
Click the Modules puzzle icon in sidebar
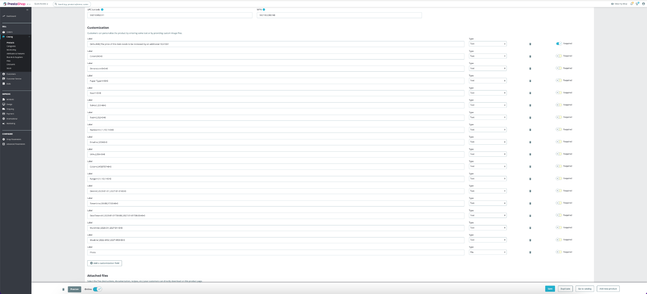(x=4, y=100)
